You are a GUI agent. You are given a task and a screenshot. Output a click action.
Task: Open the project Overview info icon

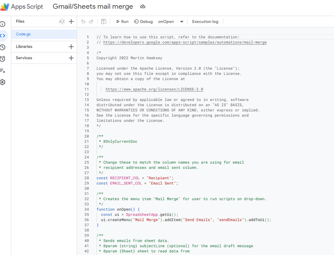pos(2,24)
